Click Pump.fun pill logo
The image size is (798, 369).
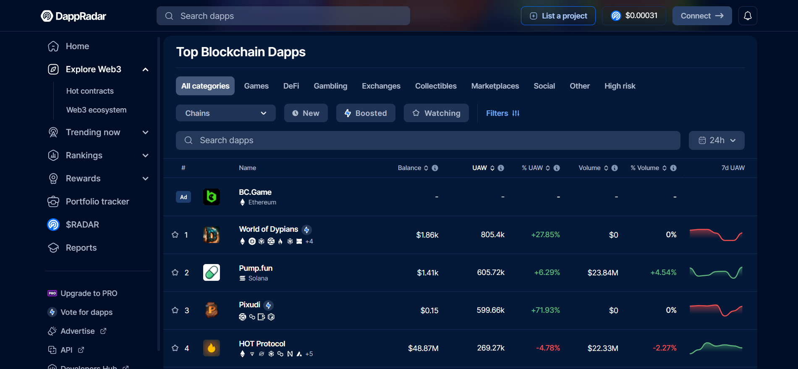212,272
